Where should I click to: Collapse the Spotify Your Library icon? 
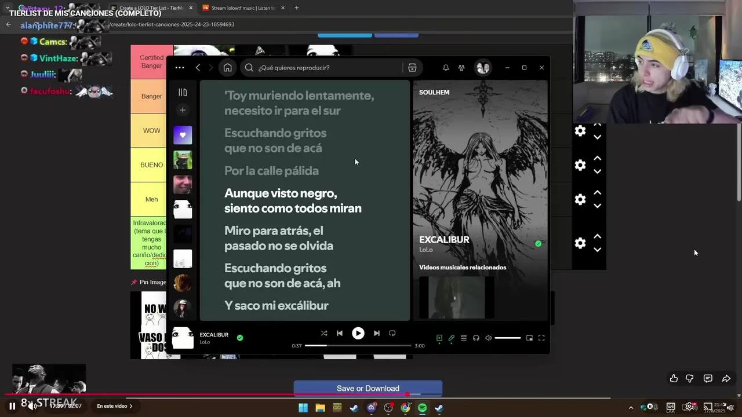(183, 93)
